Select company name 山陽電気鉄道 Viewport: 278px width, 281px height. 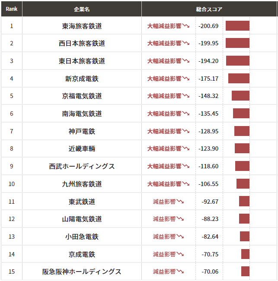coord(82,219)
